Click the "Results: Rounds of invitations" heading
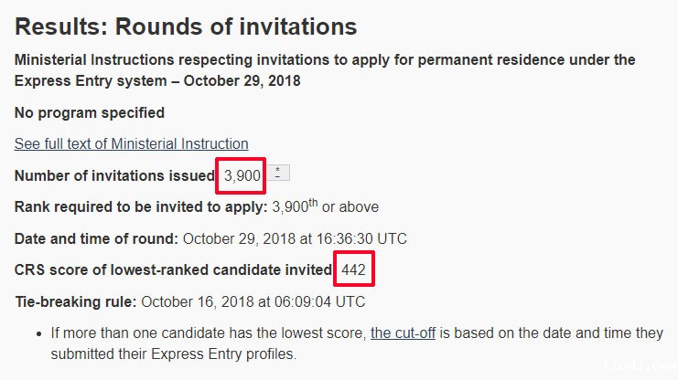Screen dimensions: 678x380 click(x=186, y=26)
